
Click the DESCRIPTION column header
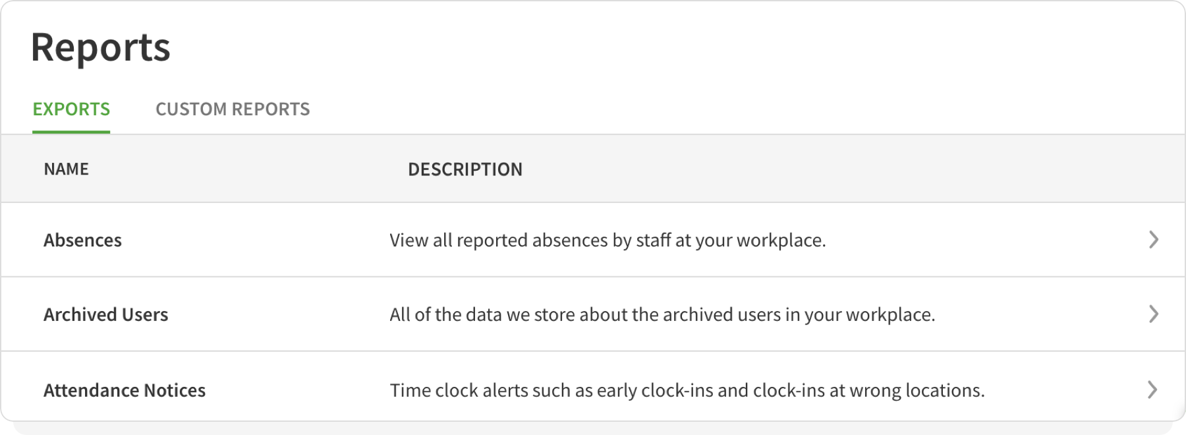[465, 169]
